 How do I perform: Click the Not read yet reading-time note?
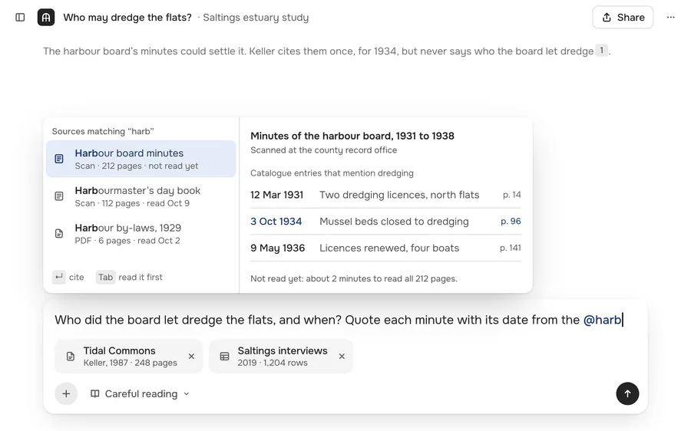click(354, 278)
